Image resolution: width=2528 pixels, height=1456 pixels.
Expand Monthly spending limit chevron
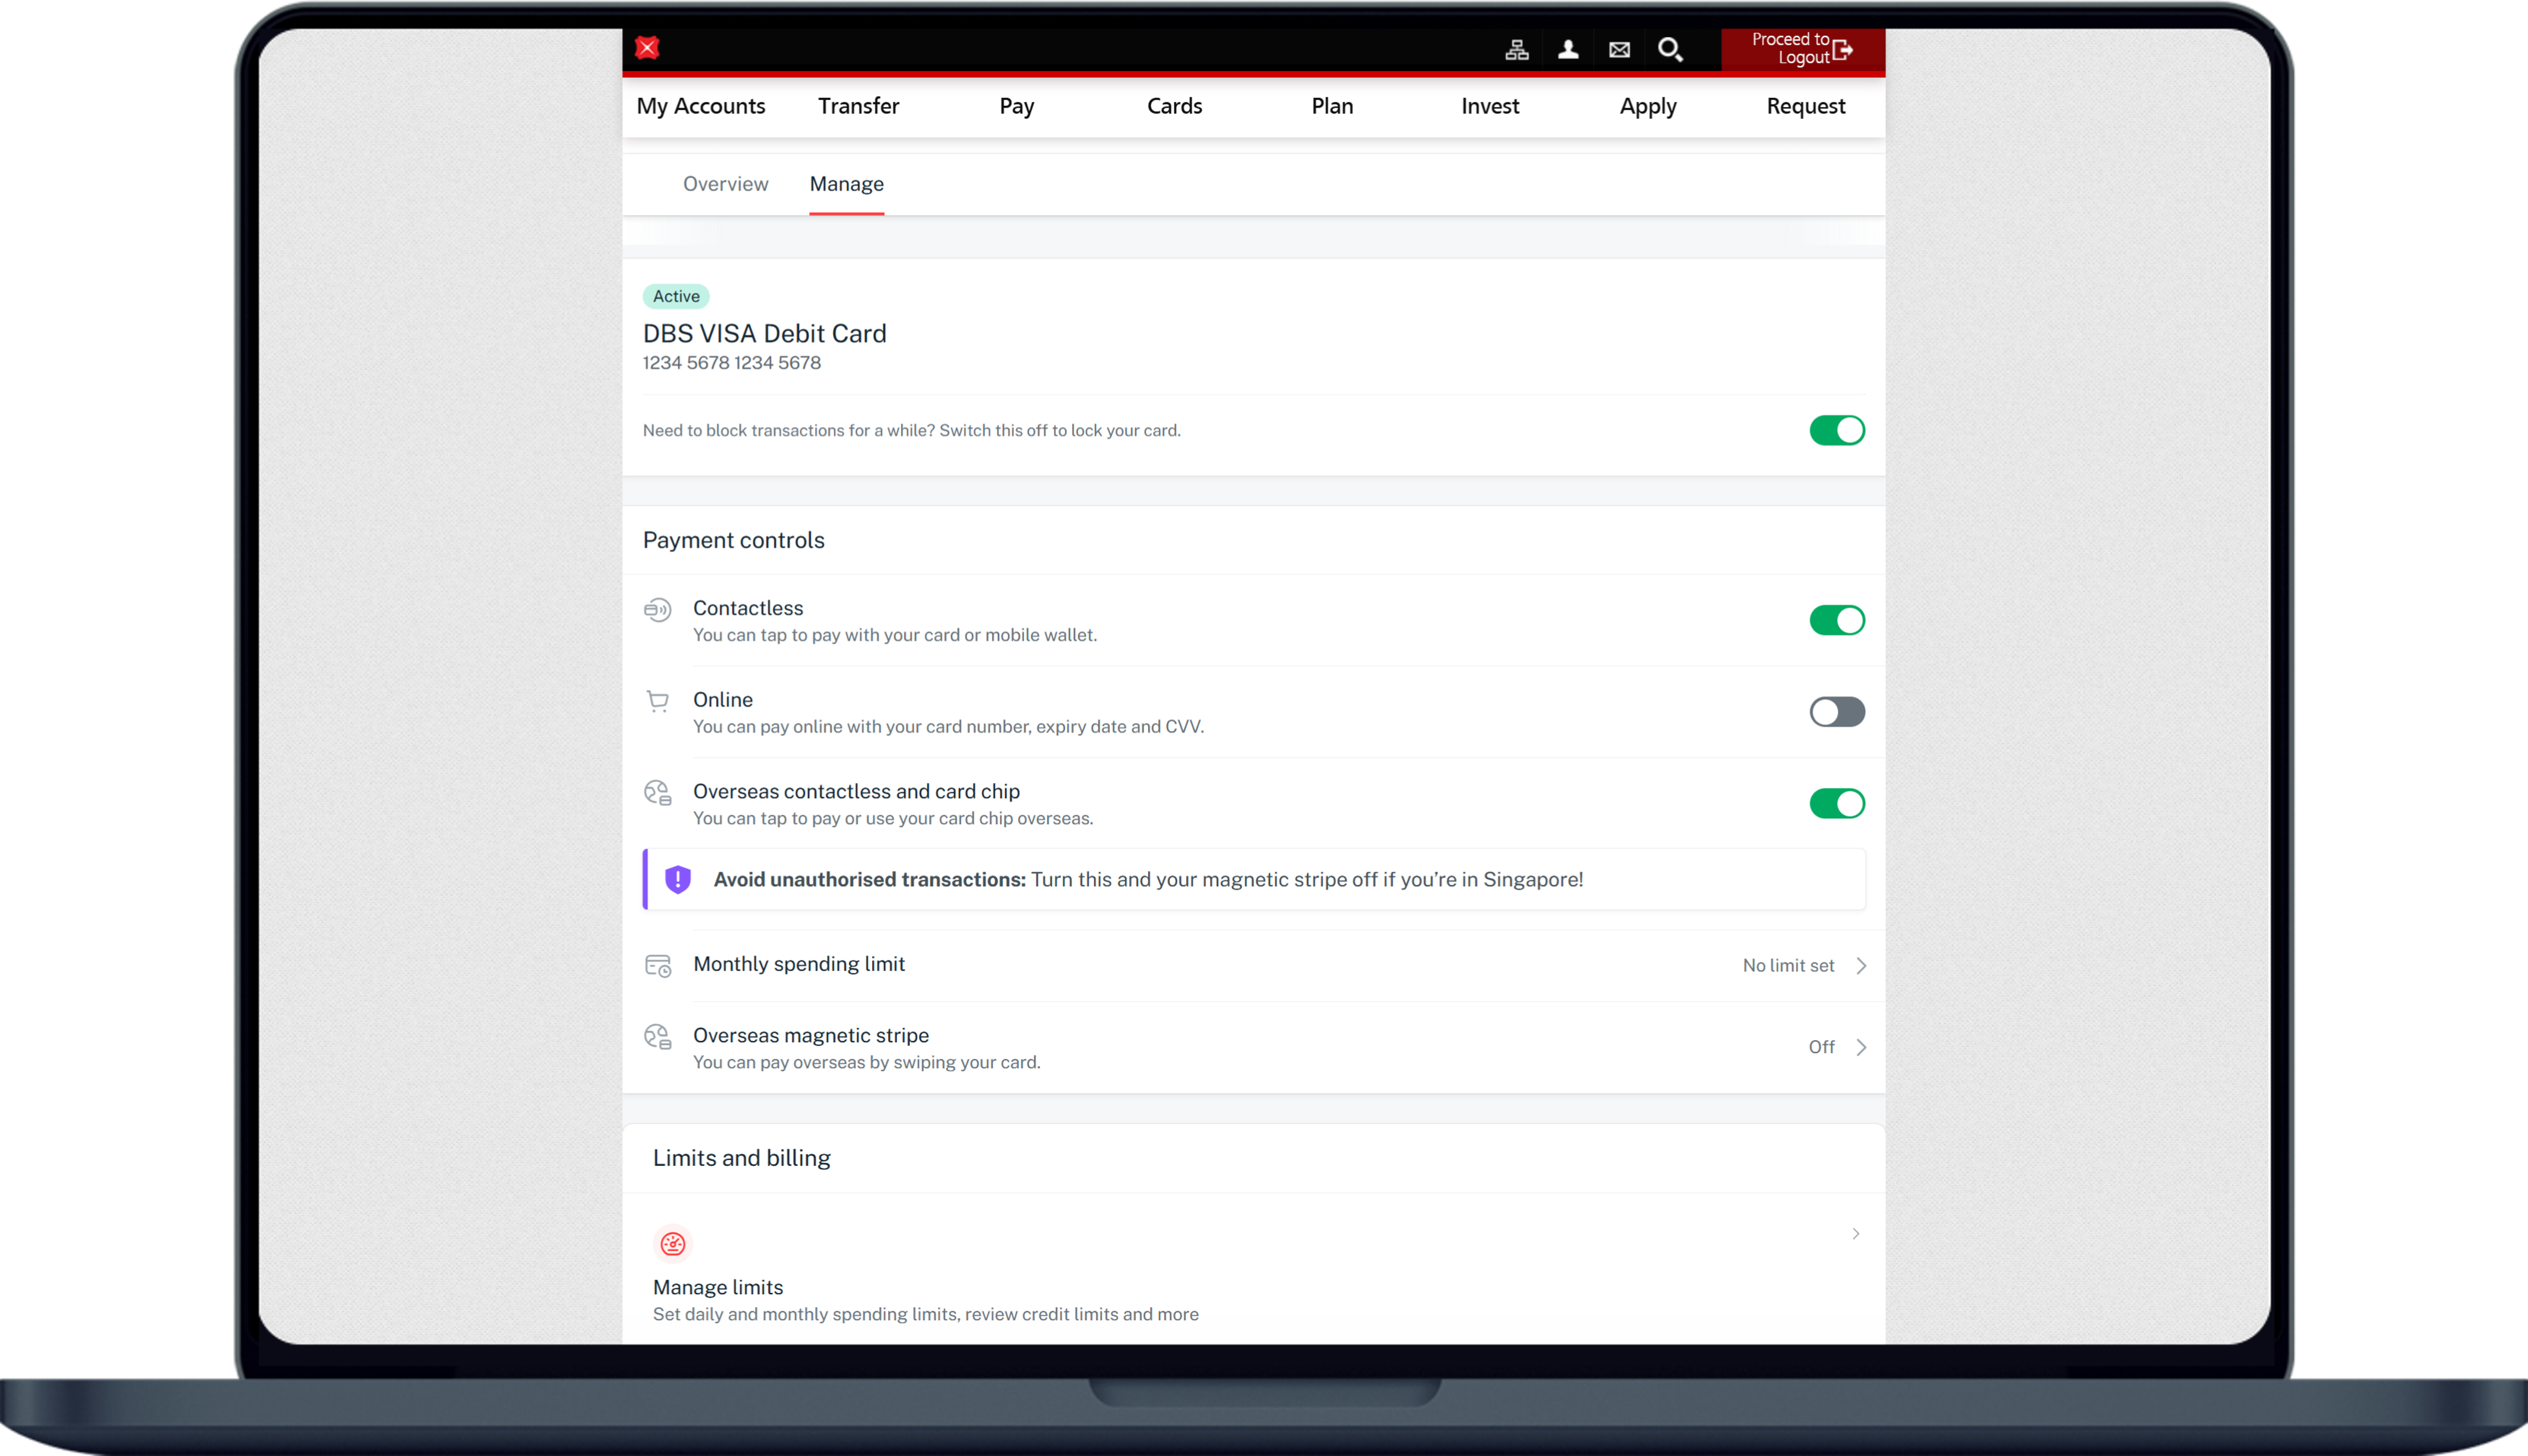tap(1860, 965)
